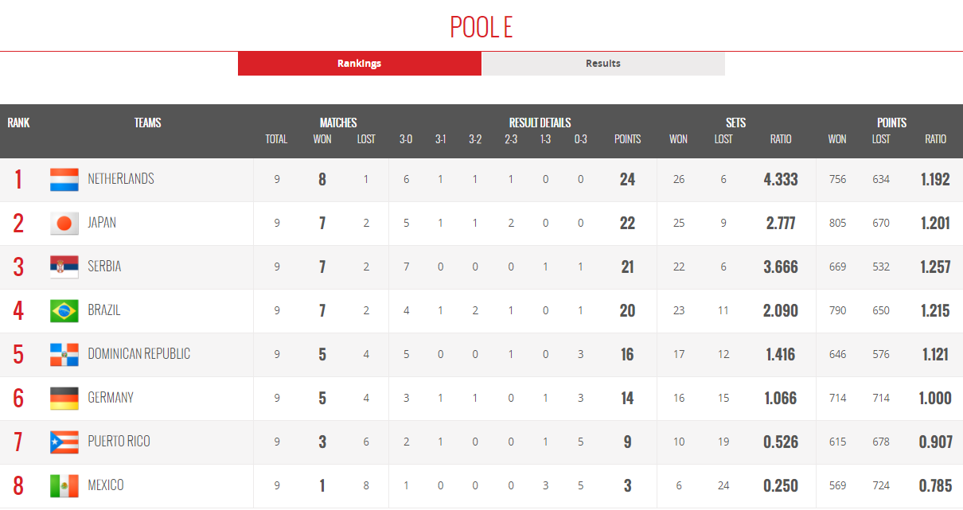Click the Result Details column header
This screenshot has height=510, width=963.
click(540, 123)
